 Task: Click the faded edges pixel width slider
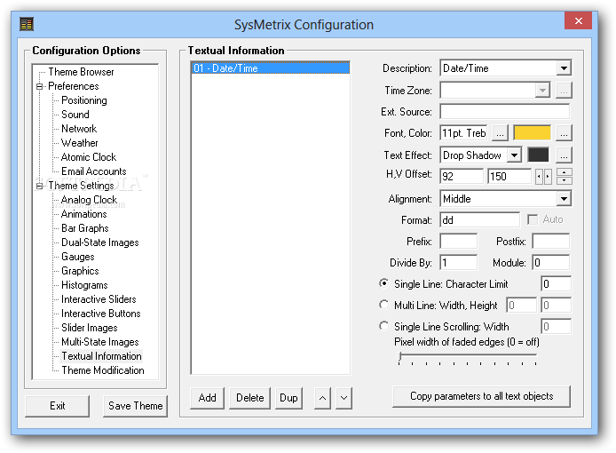[468, 357]
